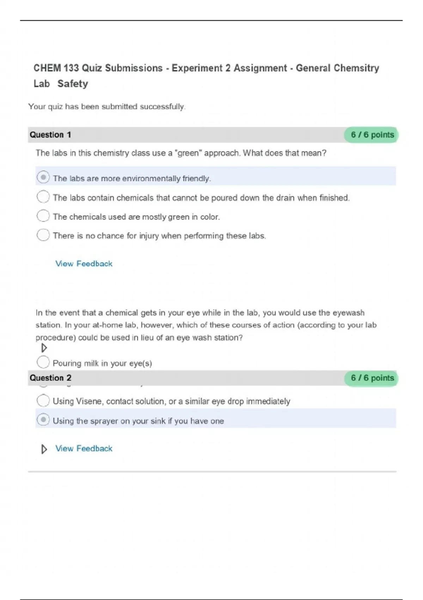Viewport: 423px width, 600px height.
Task: Choose 'Using Visene, contact solution' radio option
Action: click(x=43, y=400)
